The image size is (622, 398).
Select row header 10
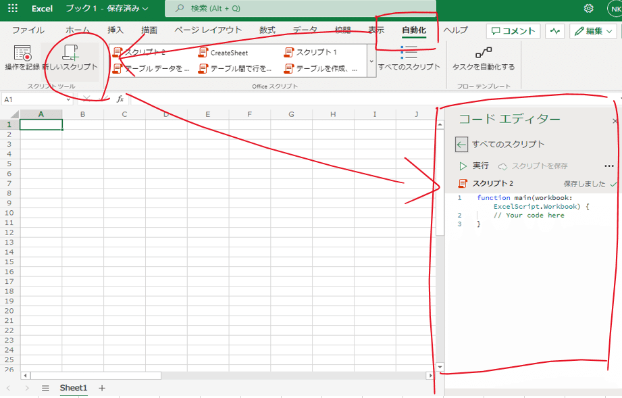9,213
